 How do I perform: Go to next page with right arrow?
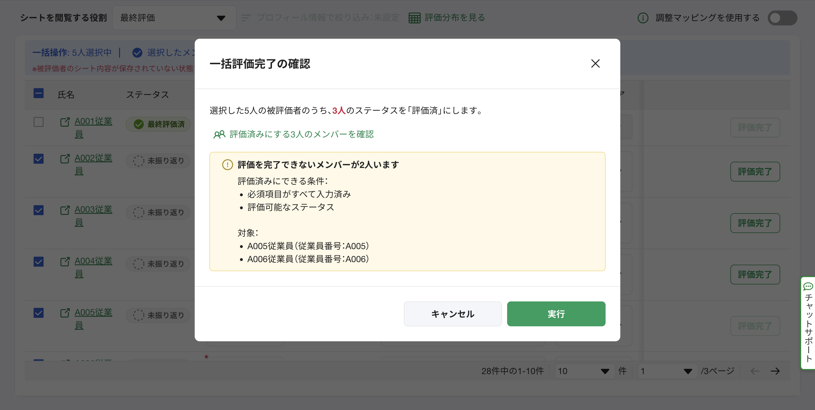[775, 371]
